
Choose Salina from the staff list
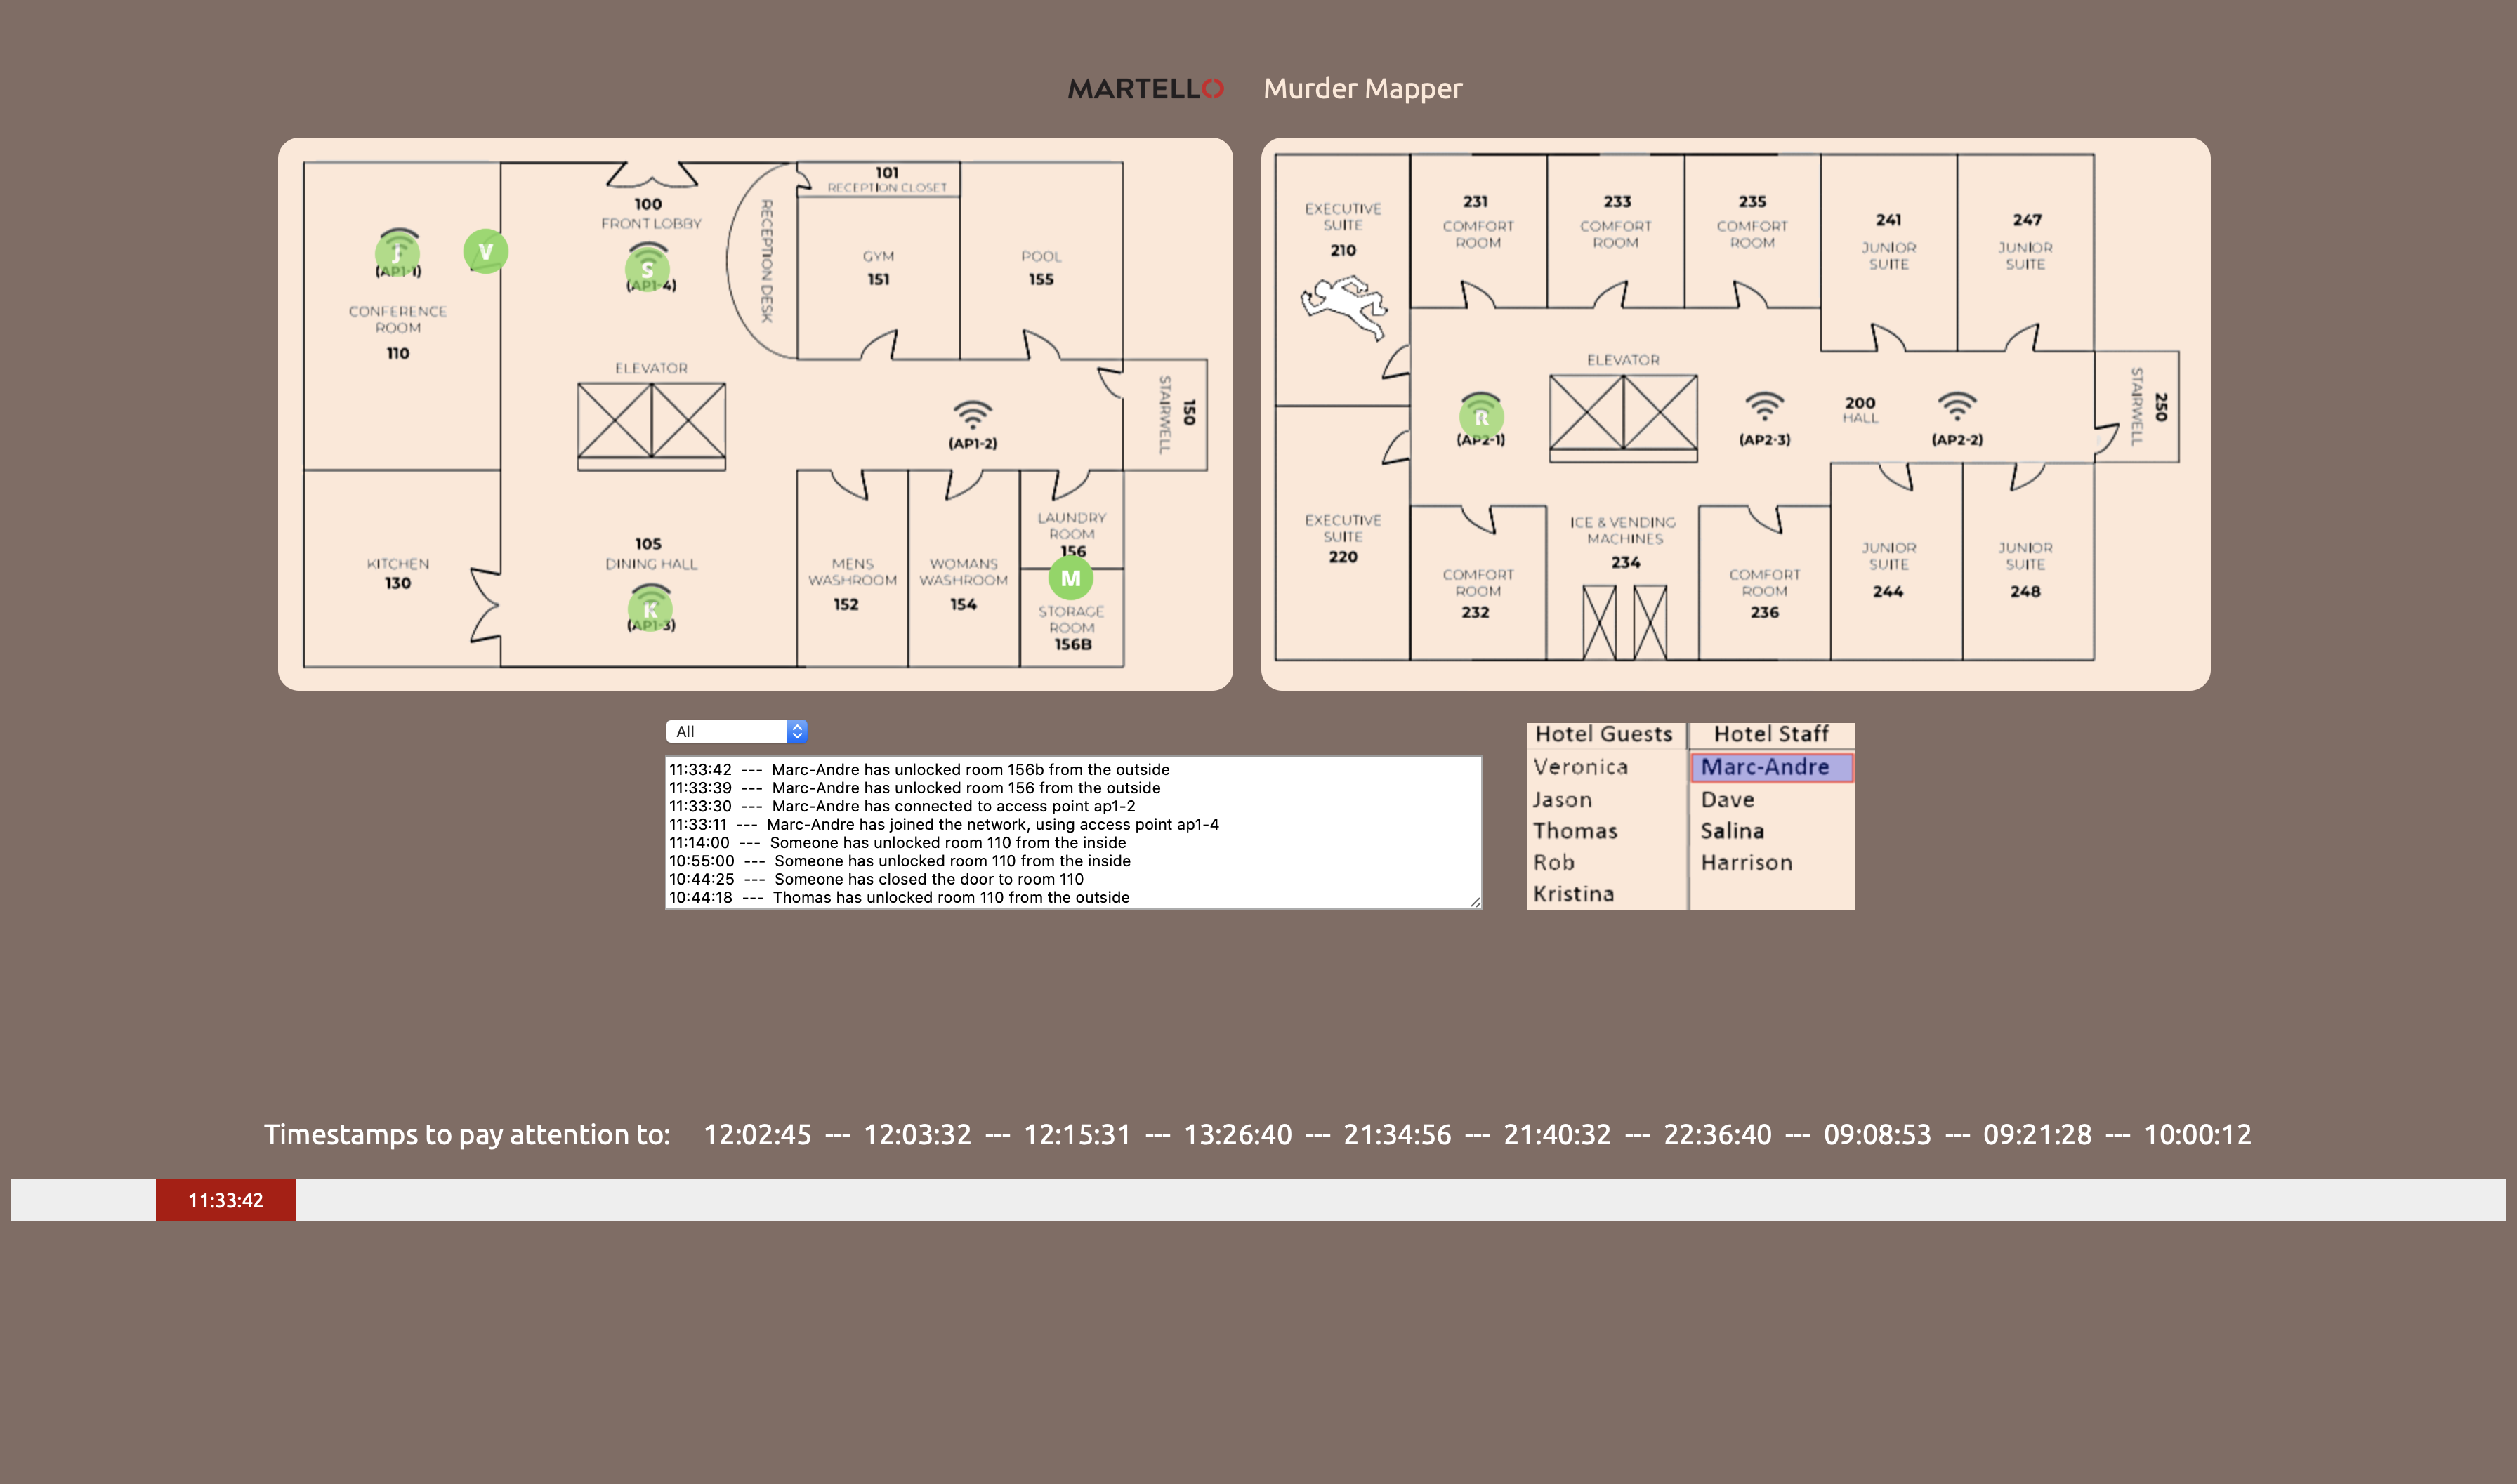point(1733,831)
